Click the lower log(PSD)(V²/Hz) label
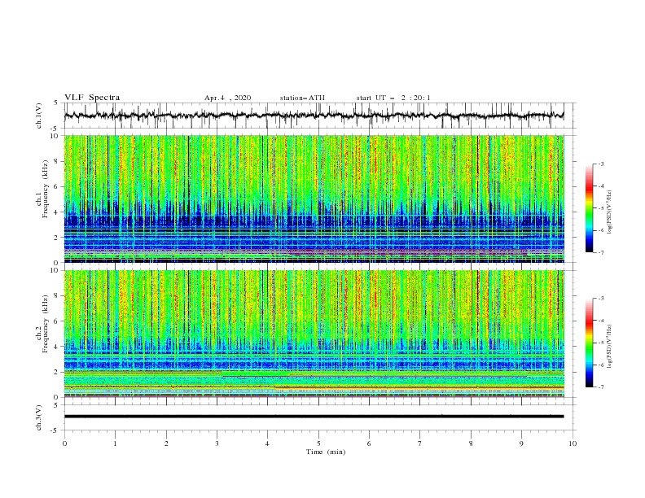This screenshot has height=498, width=645. 609,346
